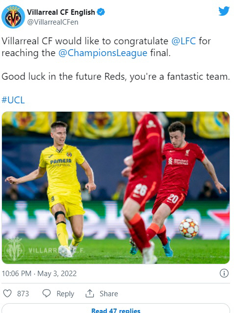
Task: Open the @VillarrealCFen handle link
Action: click(x=52, y=22)
